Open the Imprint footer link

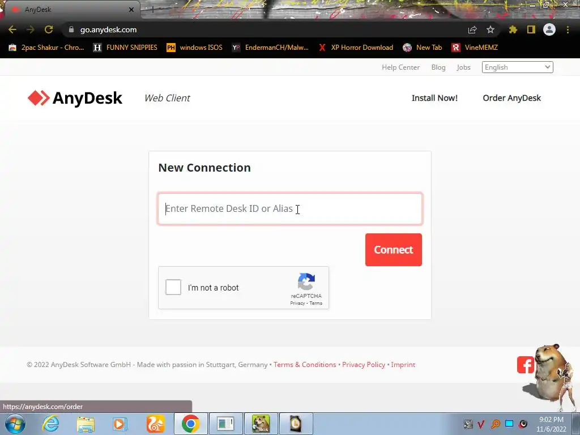[403, 365]
